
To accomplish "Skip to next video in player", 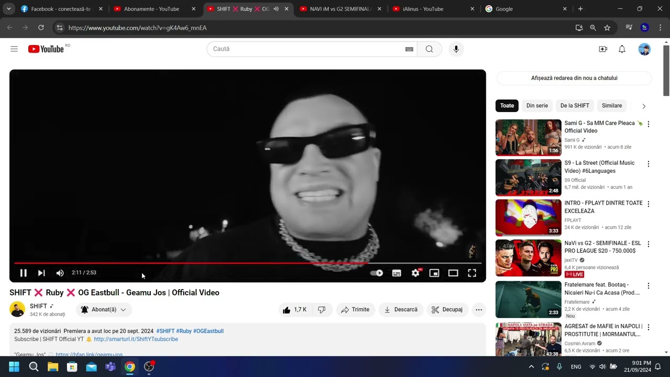I will click(41, 273).
